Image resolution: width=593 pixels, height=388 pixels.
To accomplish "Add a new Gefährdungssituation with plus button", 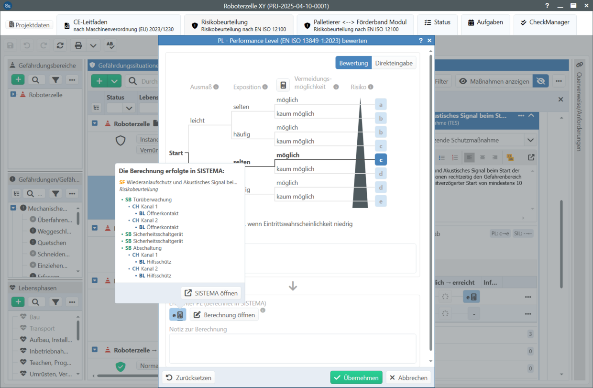I will (99, 81).
